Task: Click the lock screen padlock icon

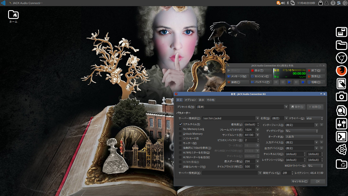Action: (320, 3)
